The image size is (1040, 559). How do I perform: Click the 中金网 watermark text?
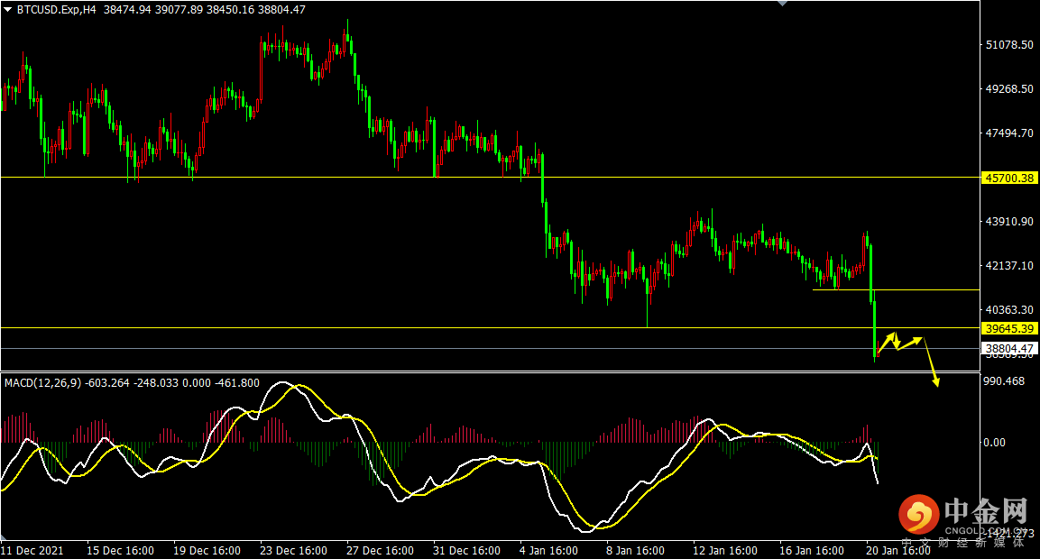[x=986, y=512]
